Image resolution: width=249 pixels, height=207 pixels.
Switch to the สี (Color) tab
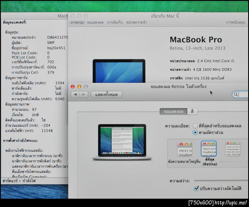point(192,111)
